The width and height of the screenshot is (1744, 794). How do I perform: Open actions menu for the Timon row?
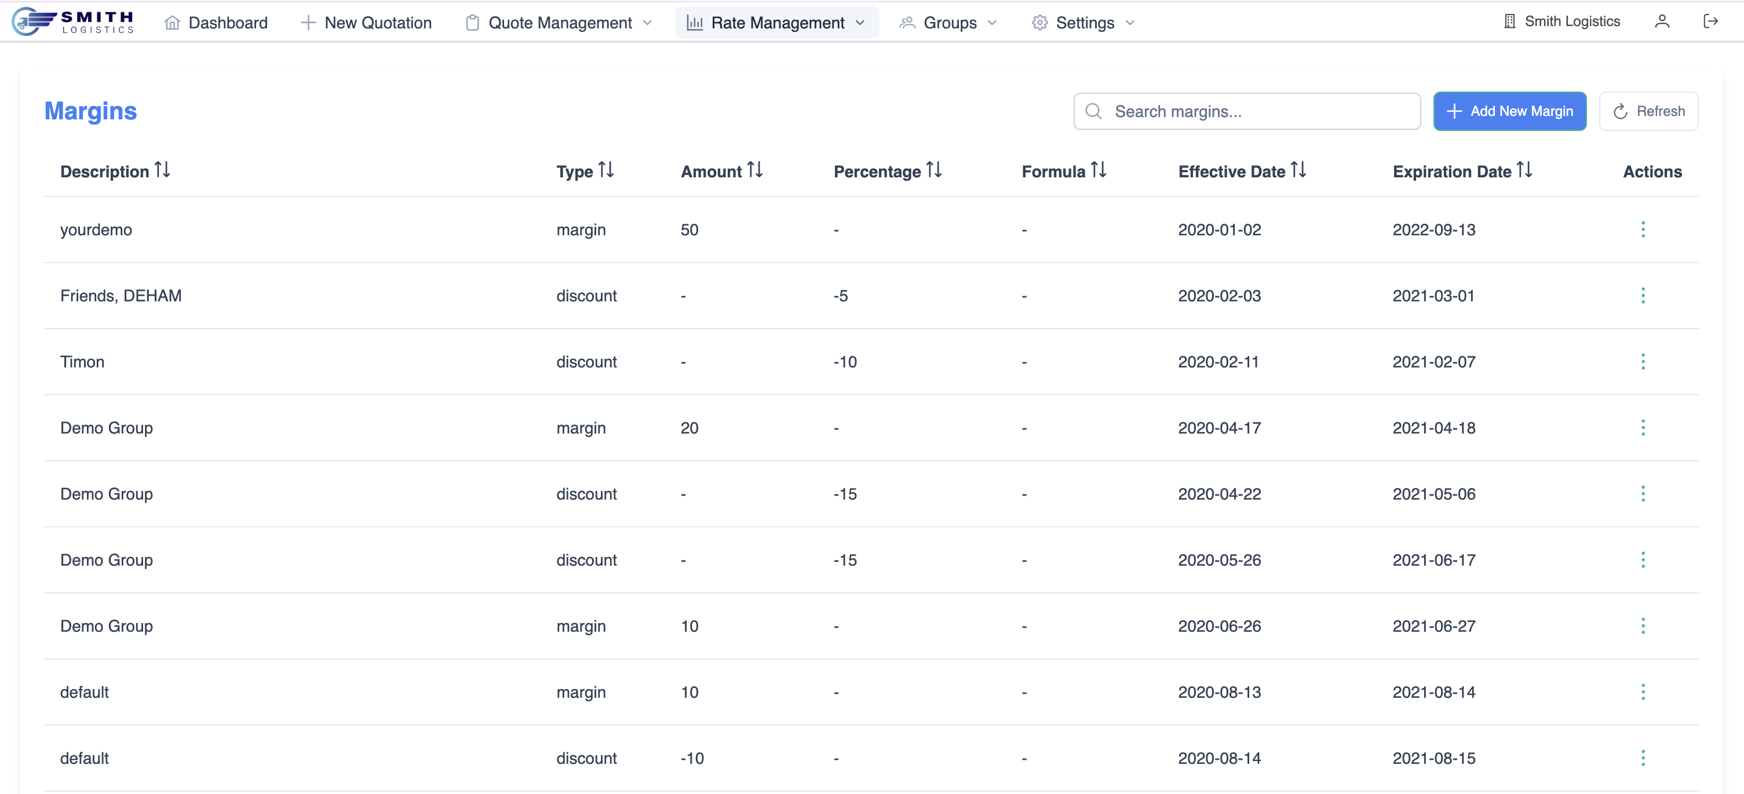pos(1643,362)
